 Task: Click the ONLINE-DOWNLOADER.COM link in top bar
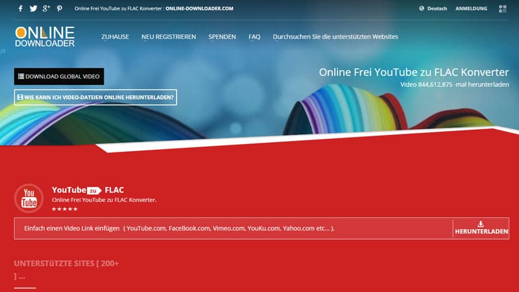click(x=199, y=8)
